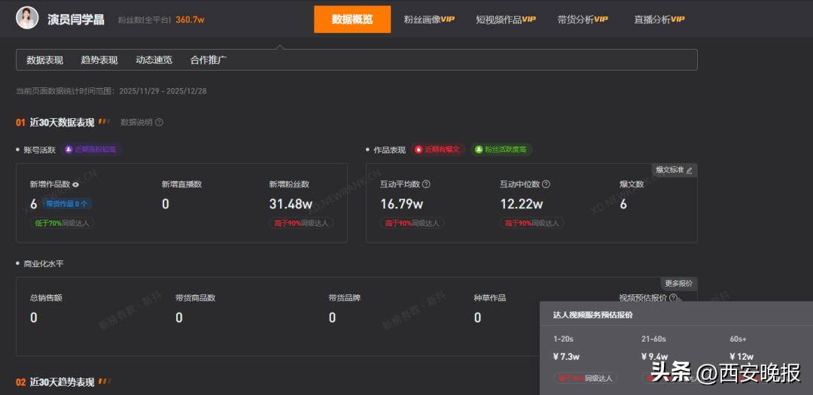The image size is (813, 395).
Task: Click the red 近期有爆文 tag icon
Action: coord(419,150)
